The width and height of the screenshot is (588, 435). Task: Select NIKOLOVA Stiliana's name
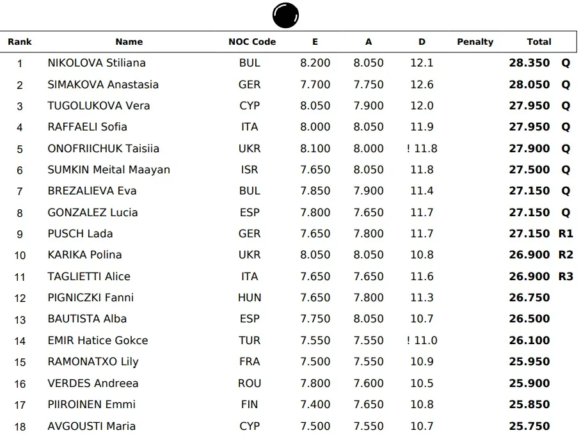pyautogui.click(x=97, y=63)
